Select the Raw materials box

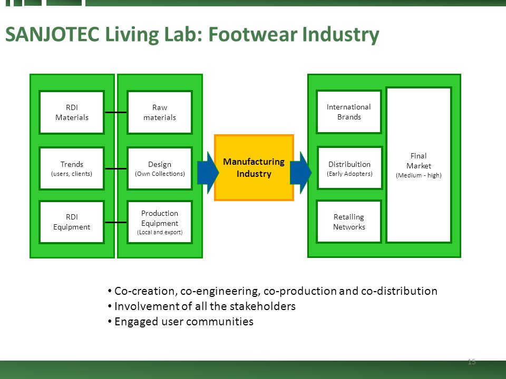(160, 112)
